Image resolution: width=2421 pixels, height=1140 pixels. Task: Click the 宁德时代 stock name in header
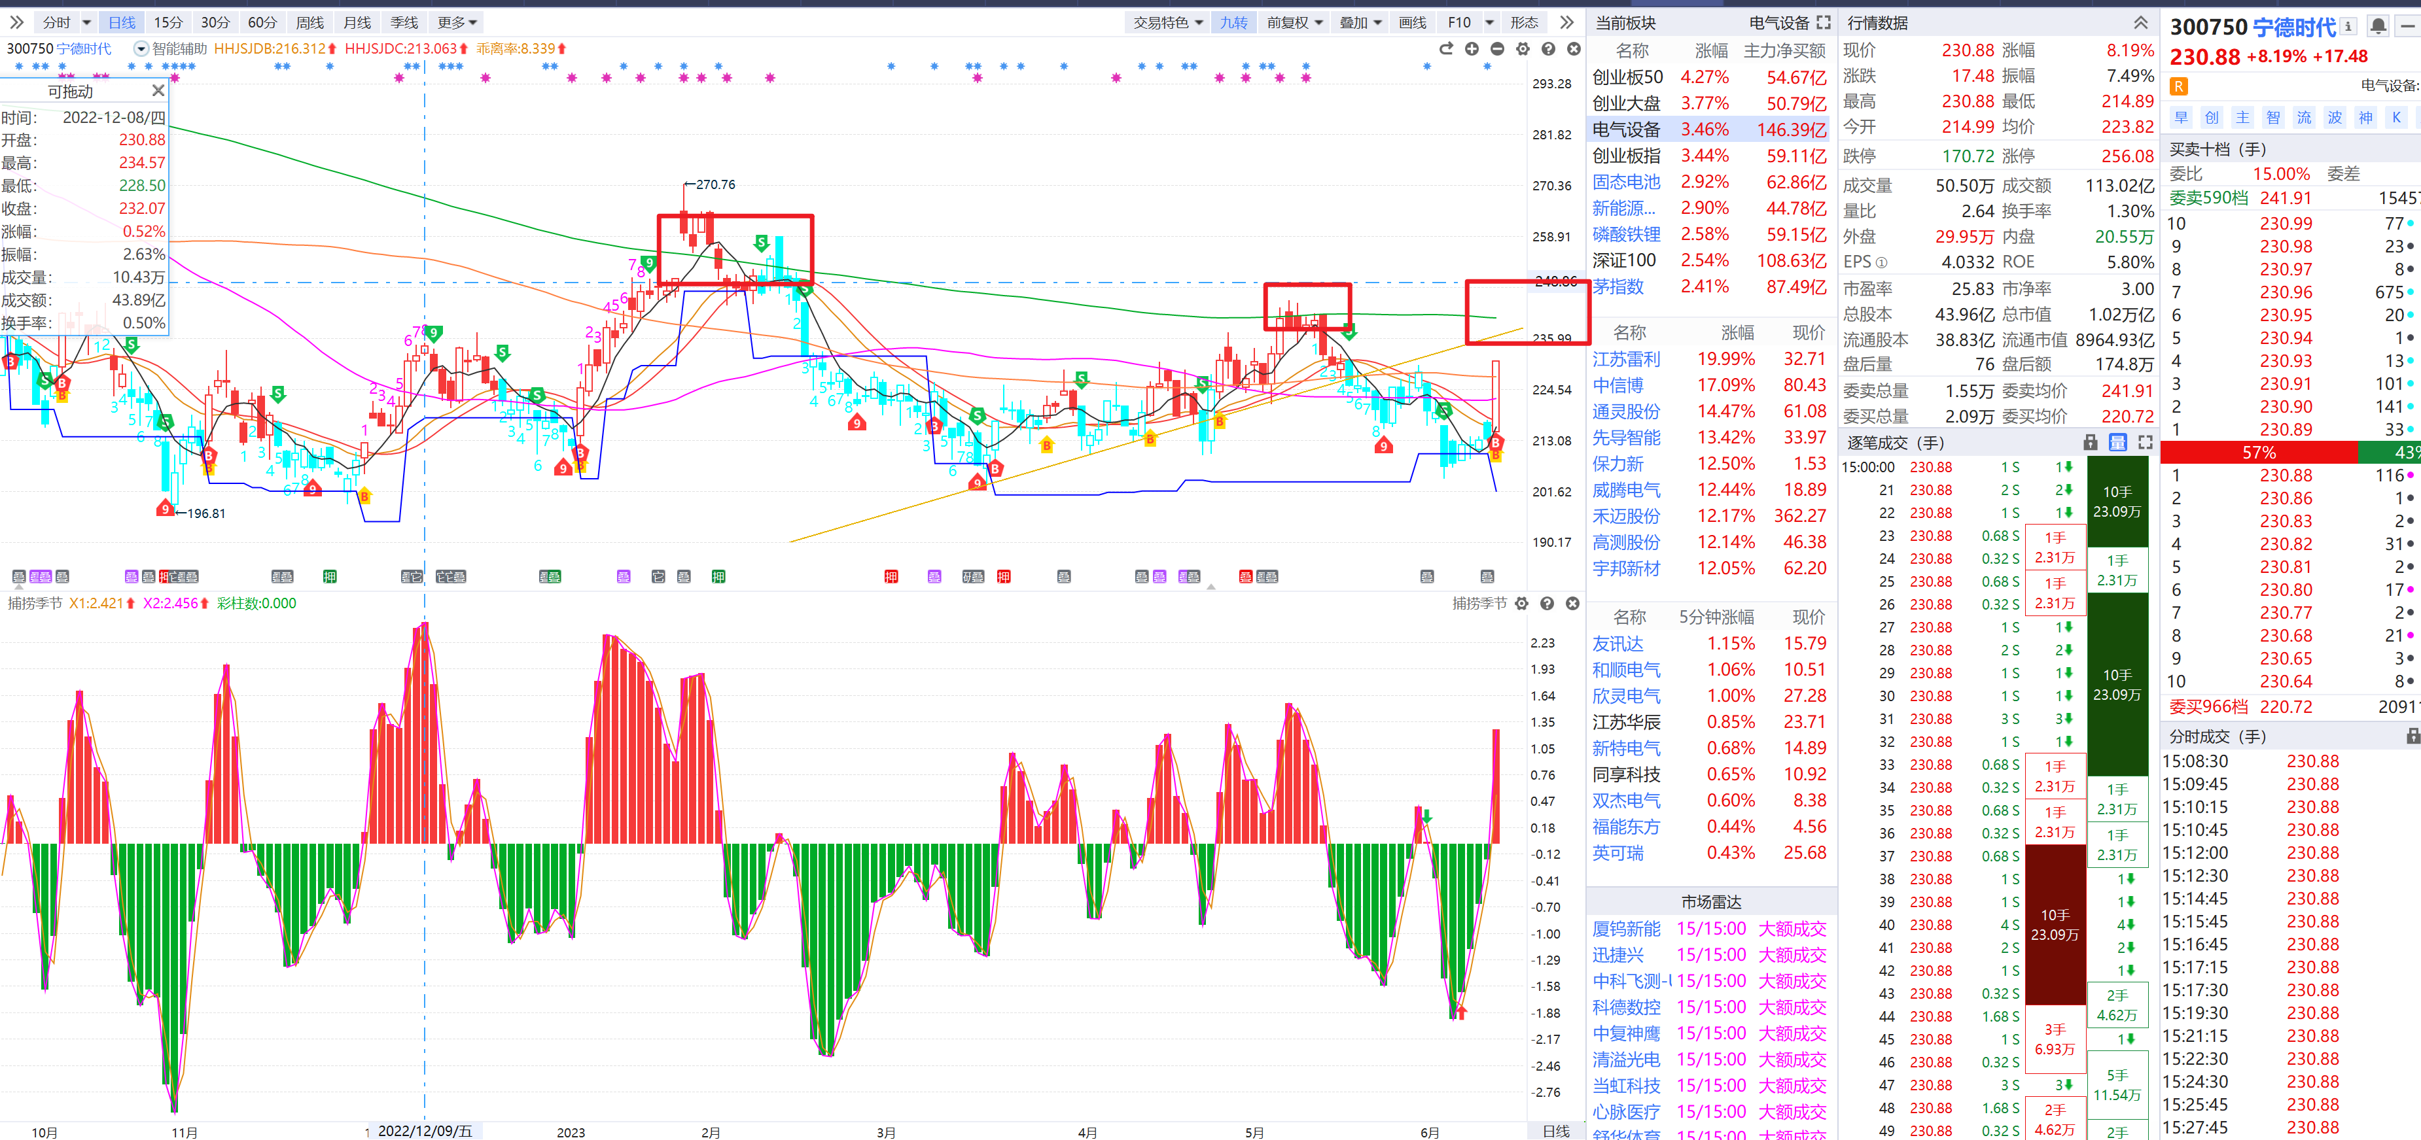pyautogui.click(x=2294, y=27)
